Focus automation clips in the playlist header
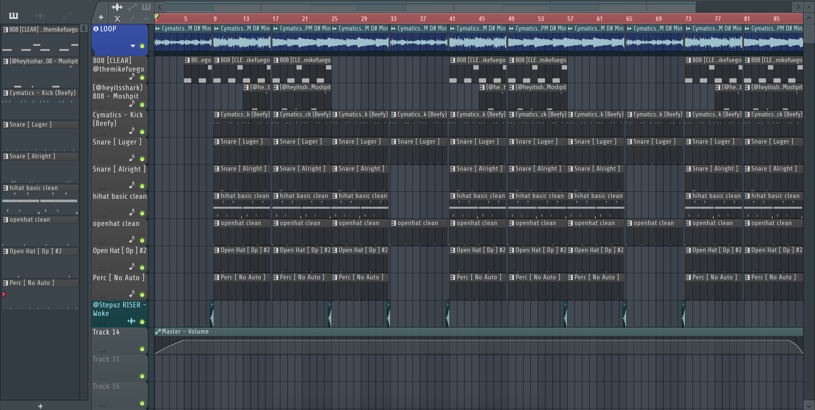815x410 pixels. click(x=132, y=7)
